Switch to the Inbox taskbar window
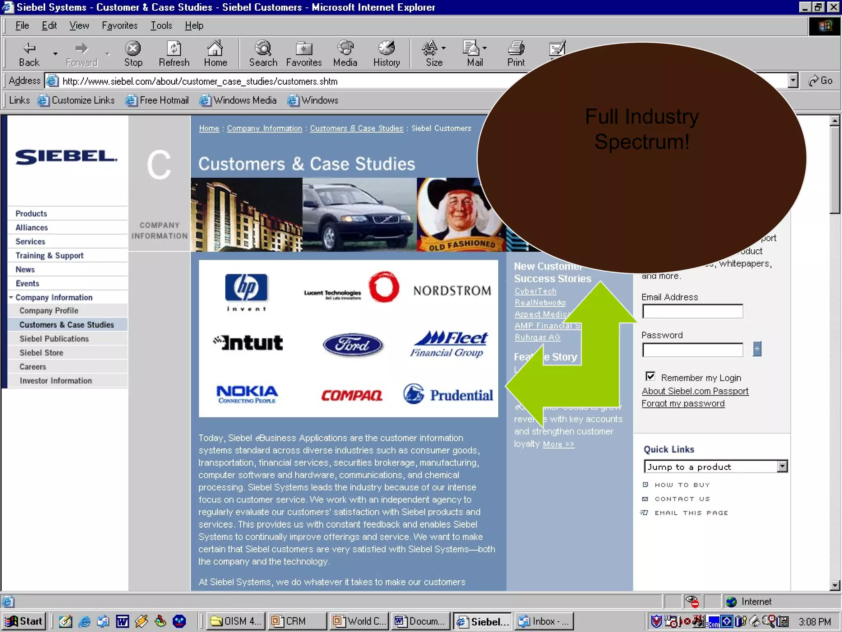This screenshot has width=842, height=632. (544, 621)
